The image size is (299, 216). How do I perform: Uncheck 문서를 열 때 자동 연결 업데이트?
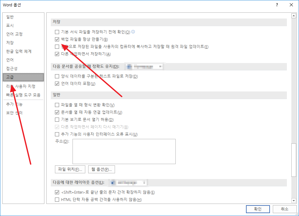57,112
